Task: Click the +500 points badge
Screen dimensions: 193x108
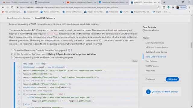Action: tap(172, 79)
